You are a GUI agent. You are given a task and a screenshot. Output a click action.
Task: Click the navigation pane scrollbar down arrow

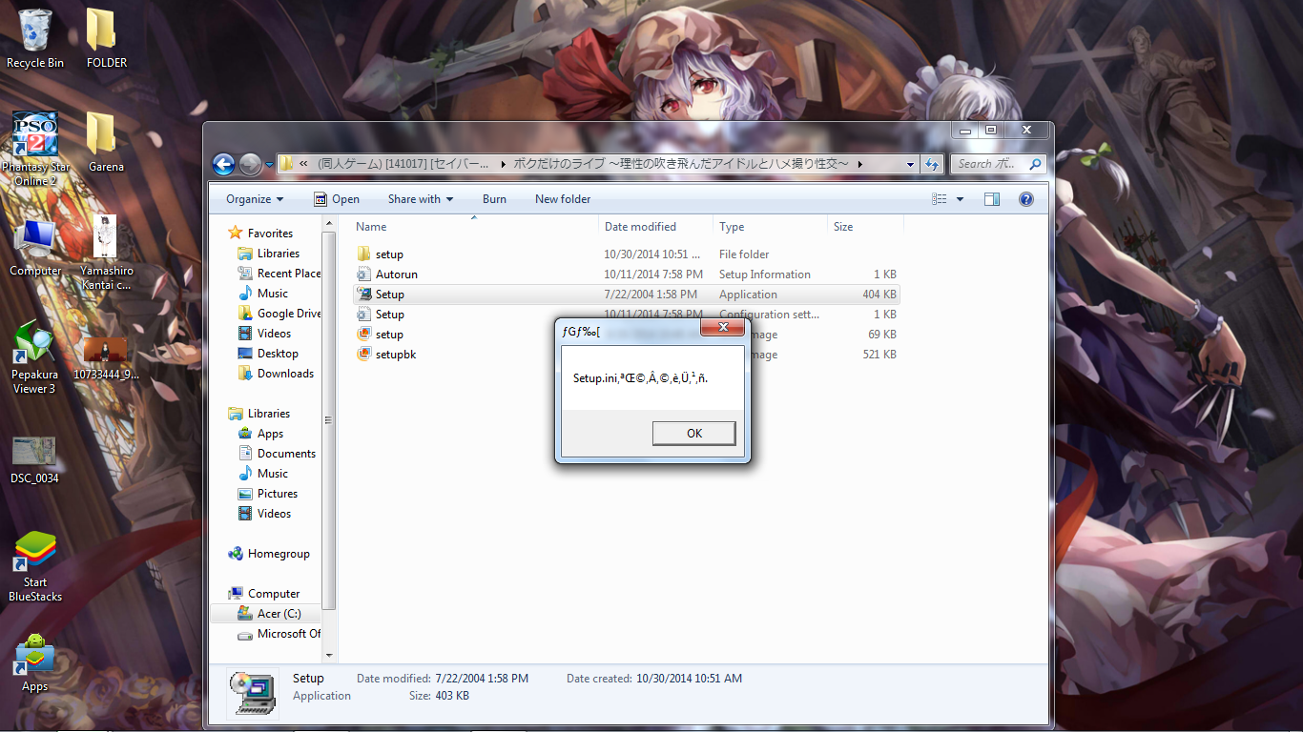(x=330, y=655)
